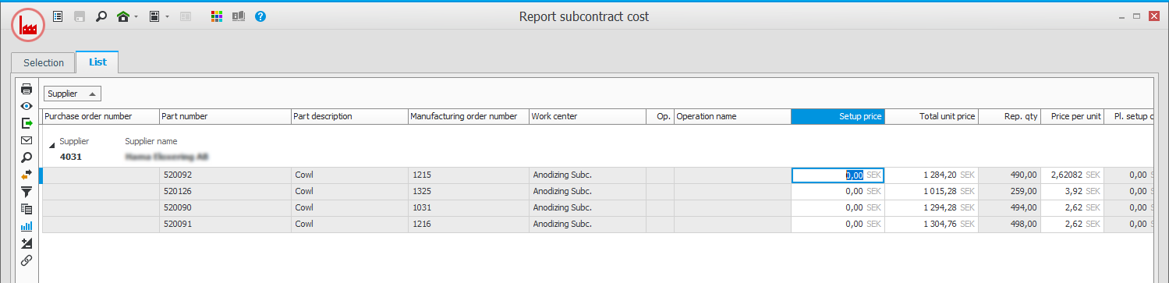The image size is (1169, 283).
Task: Click the print icon in the sidebar
Action: pyautogui.click(x=27, y=89)
